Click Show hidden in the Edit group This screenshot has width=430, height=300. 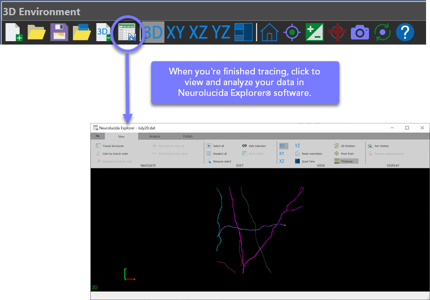[253, 153]
